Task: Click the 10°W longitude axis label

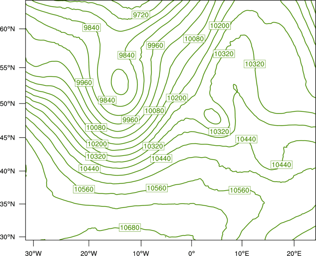Action: tap(141, 253)
